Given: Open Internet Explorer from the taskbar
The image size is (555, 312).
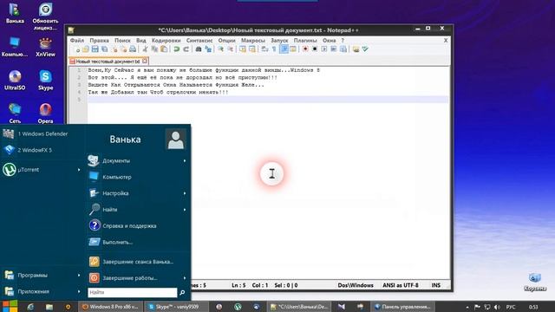Looking at the screenshot, I should click(30, 307).
